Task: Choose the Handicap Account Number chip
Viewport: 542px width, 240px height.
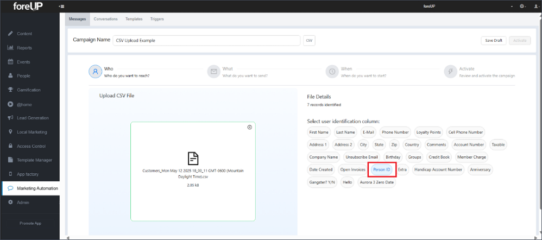Action: point(438,170)
